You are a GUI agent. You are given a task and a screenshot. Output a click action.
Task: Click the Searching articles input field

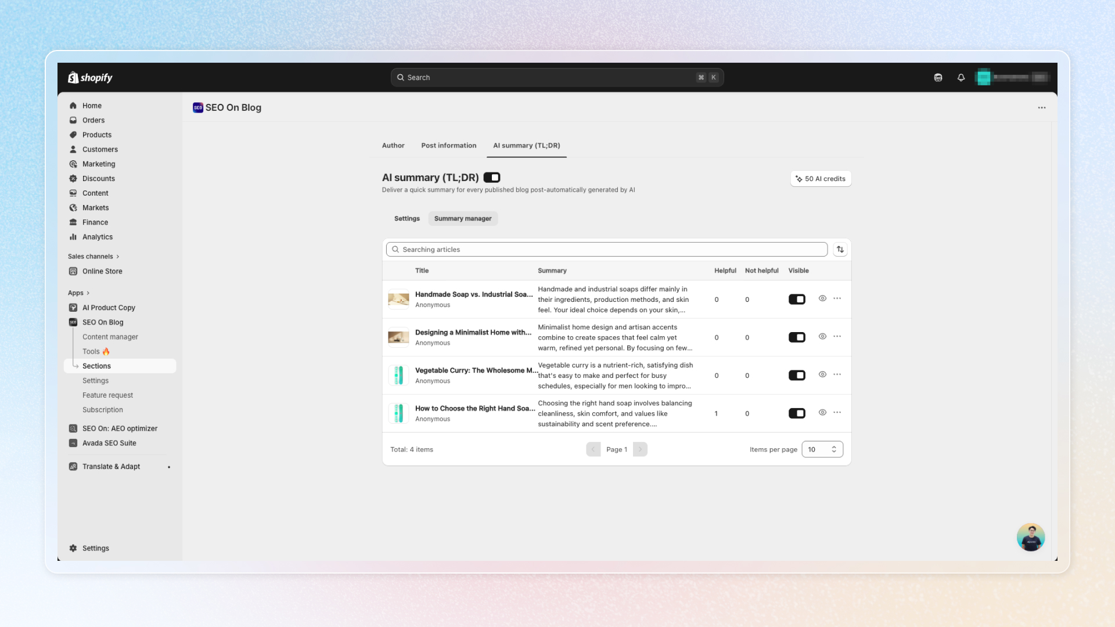pos(606,250)
